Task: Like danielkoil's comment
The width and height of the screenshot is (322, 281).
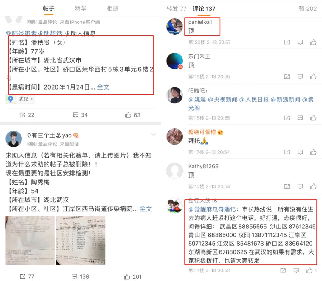Action: [313, 42]
